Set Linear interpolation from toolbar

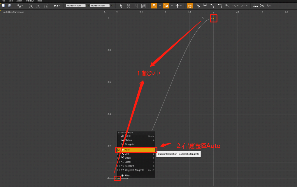pyautogui.click(x=212, y=6)
